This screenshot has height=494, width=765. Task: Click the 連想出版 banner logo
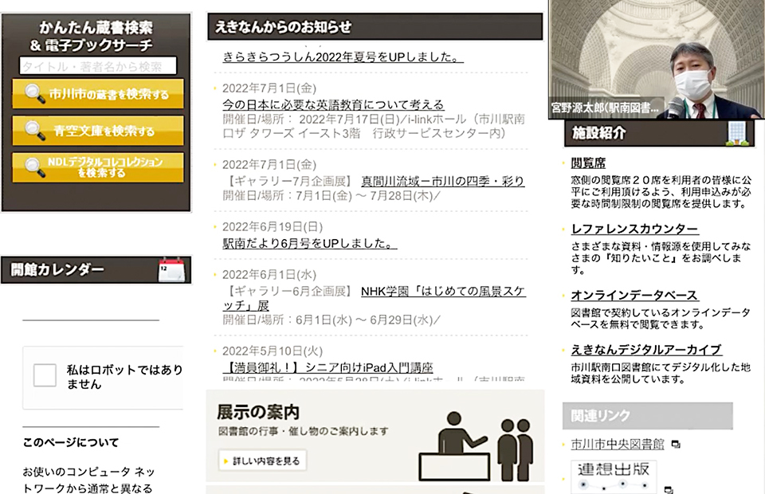click(x=614, y=476)
